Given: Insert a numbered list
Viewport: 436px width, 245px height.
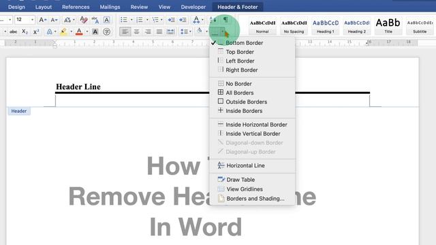Looking at the screenshot, I should (139, 20).
